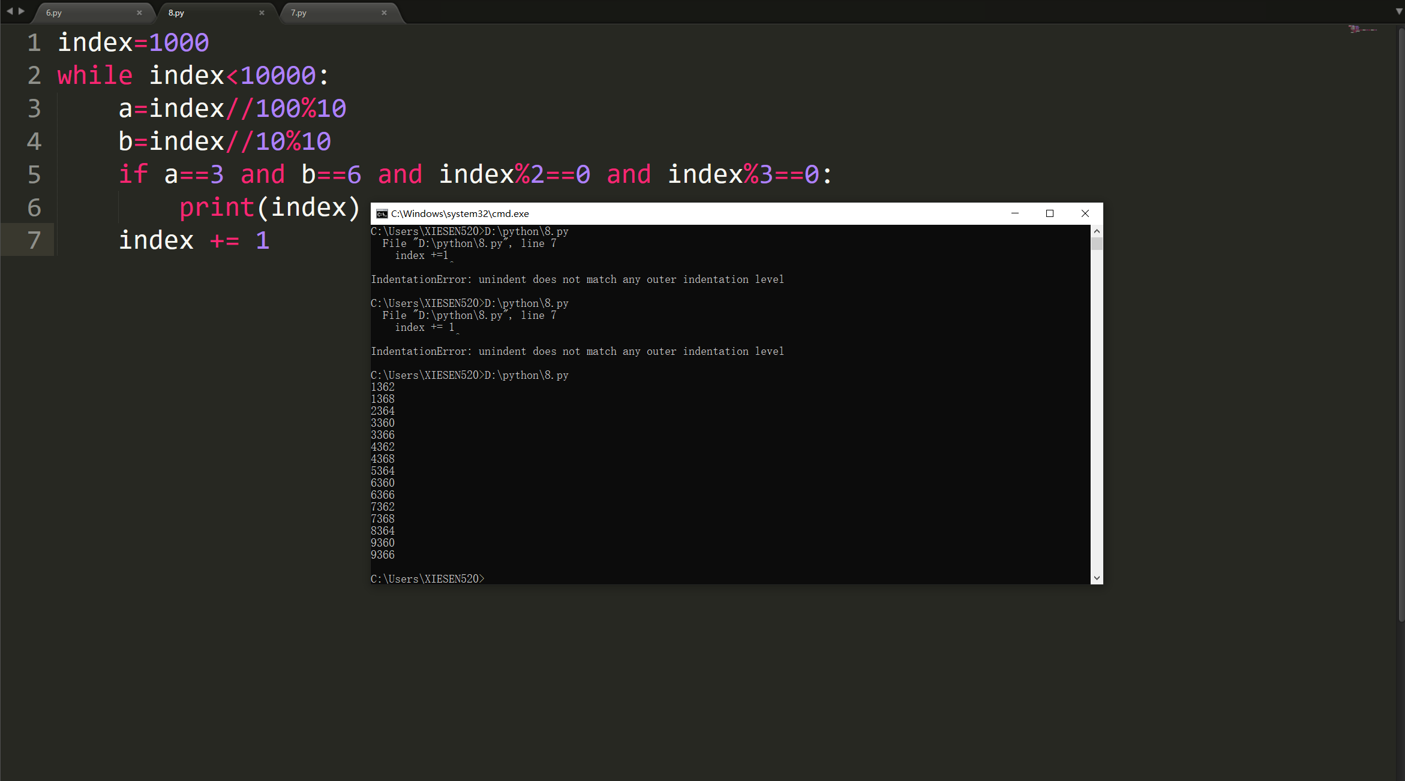Click the cmd scrollbar down arrow
Viewport: 1405px width, 781px height.
click(x=1097, y=578)
